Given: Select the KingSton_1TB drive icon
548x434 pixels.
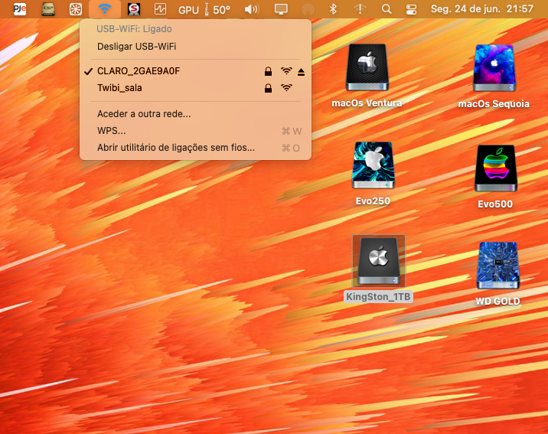Looking at the screenshot, I should [x=379, y=261].
